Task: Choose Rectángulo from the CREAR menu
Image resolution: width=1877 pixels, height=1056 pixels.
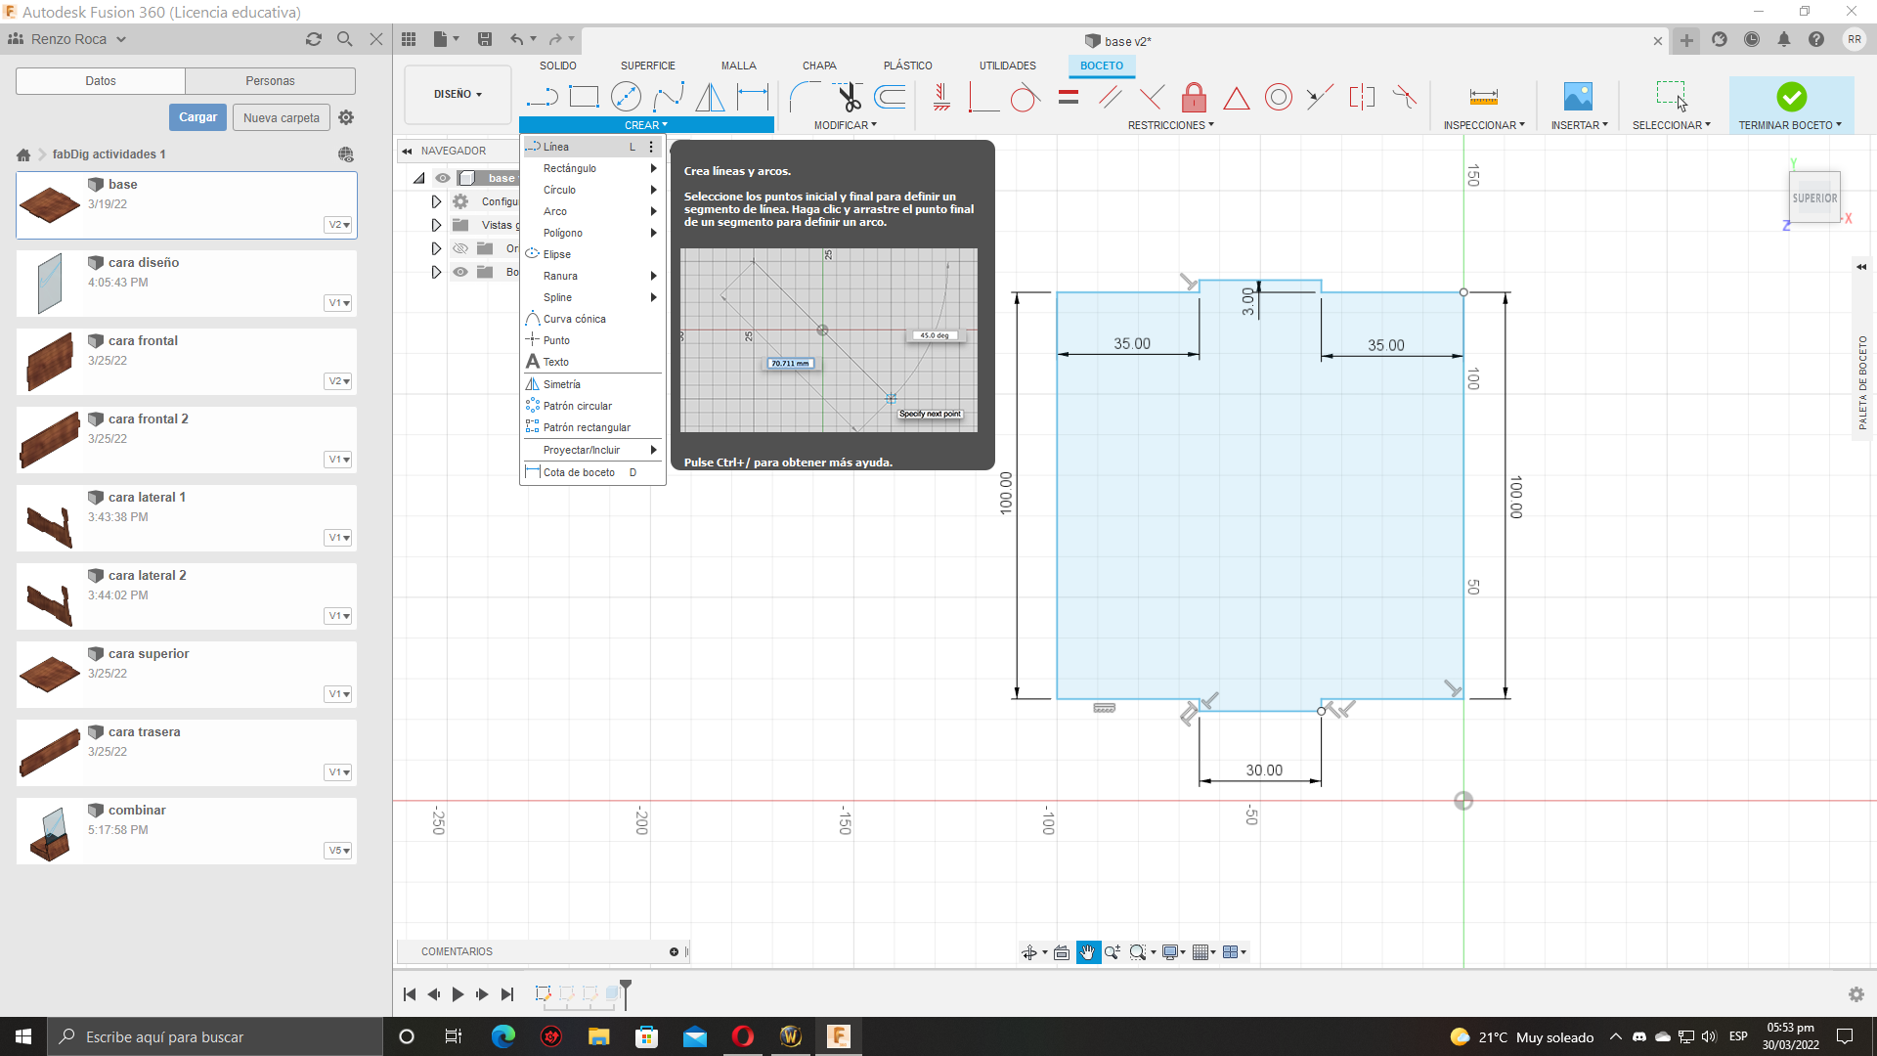Action: coord(592,168)
